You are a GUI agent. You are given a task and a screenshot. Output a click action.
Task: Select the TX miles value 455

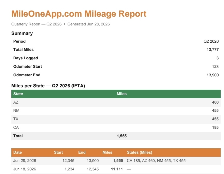(215, 119)
